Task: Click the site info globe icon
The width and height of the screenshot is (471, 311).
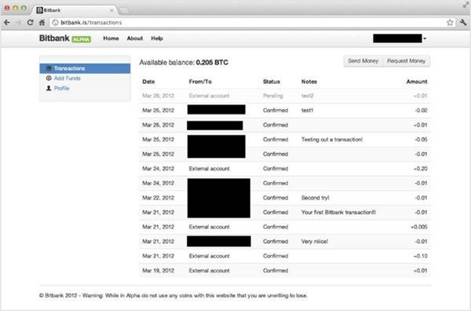Action: (55, 23)
